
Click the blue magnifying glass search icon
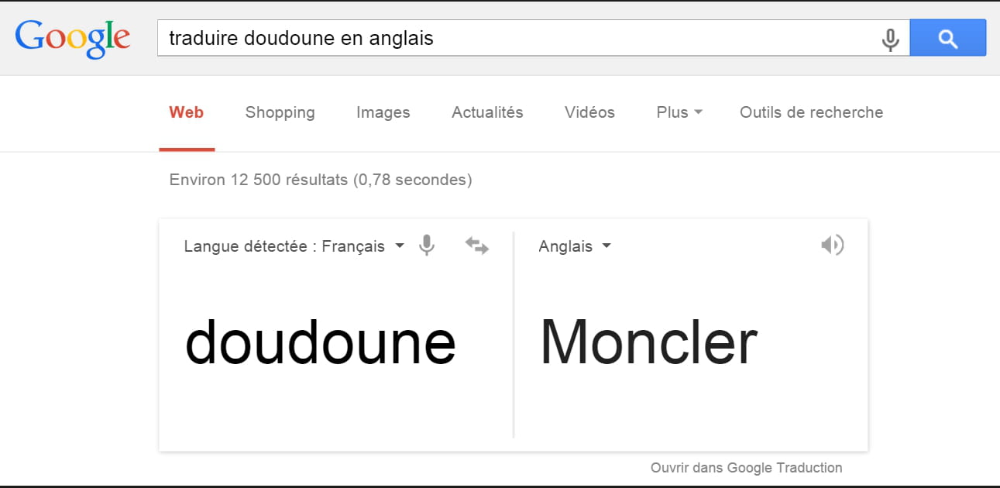948,37
